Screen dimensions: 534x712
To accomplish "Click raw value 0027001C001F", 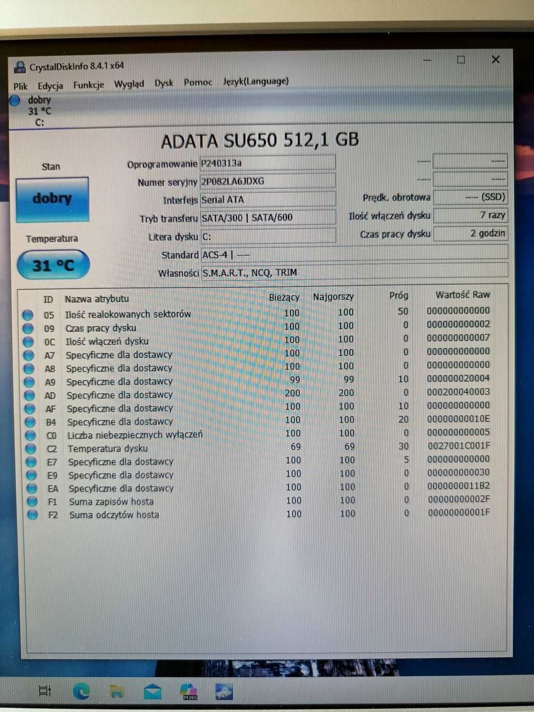I will (459, 446).
